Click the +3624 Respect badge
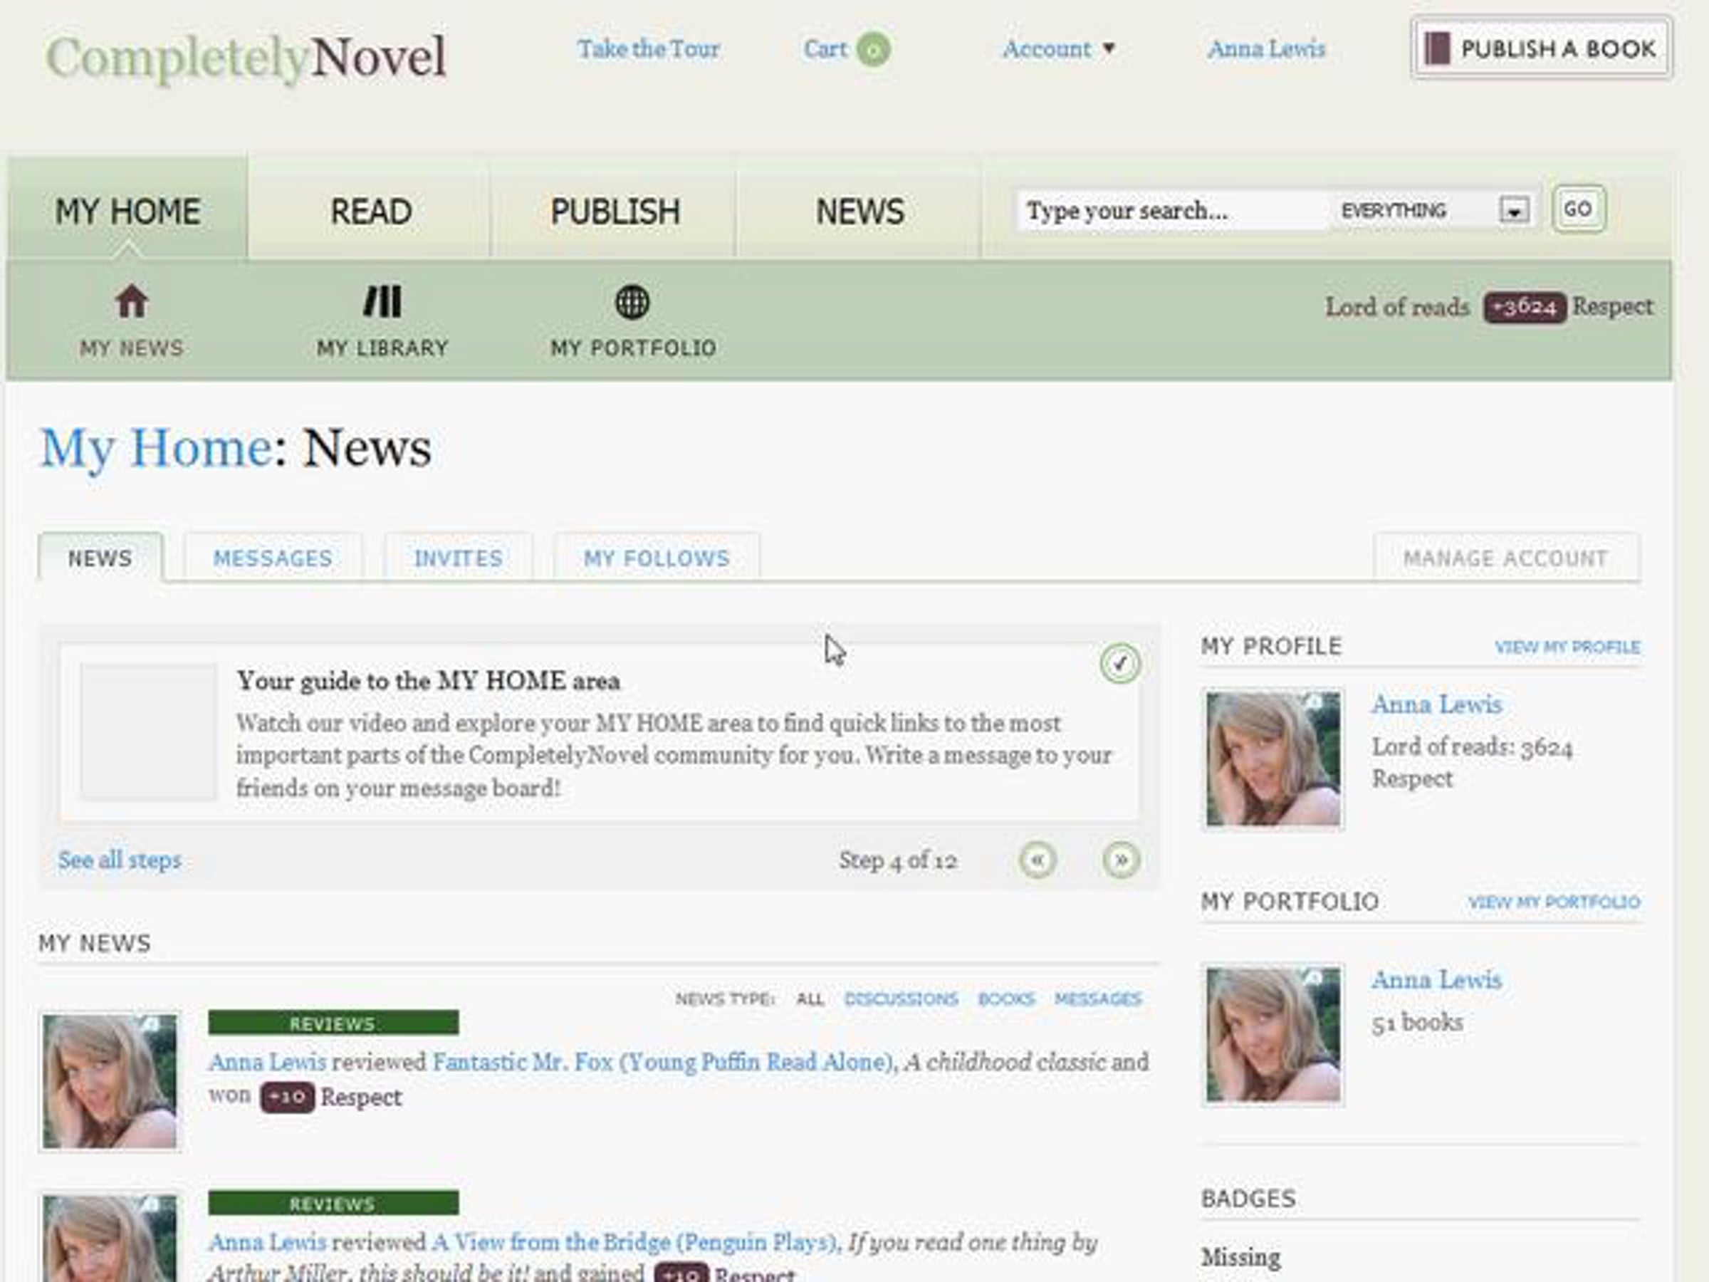 [1524, 308]
